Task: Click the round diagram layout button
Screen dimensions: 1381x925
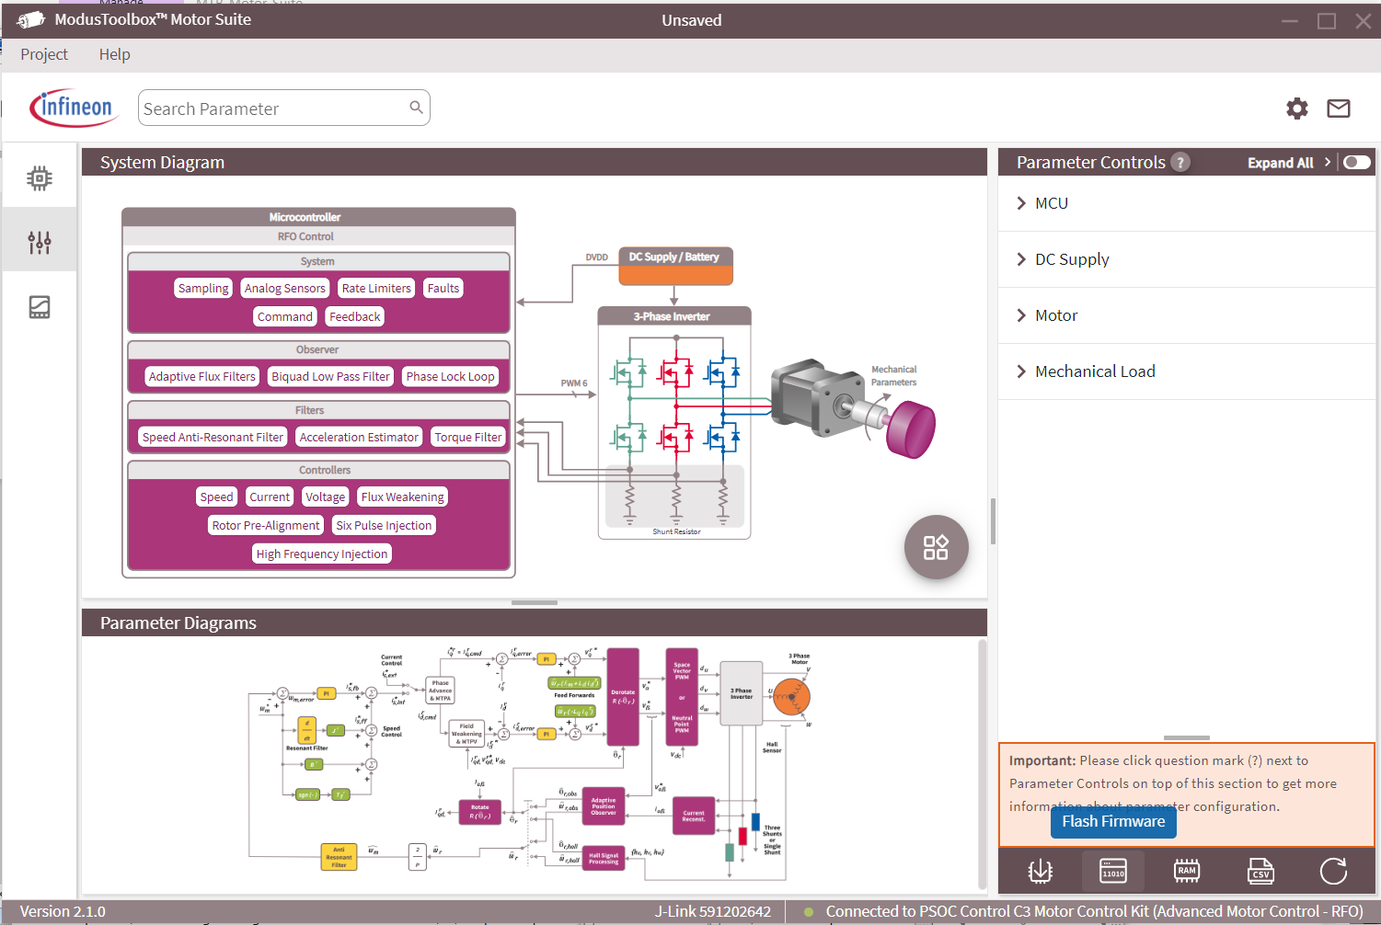Action: 936,547
